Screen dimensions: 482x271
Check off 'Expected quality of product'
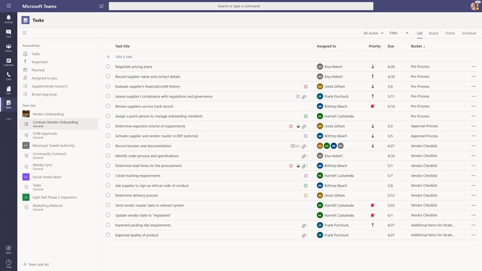click(108, 235)
